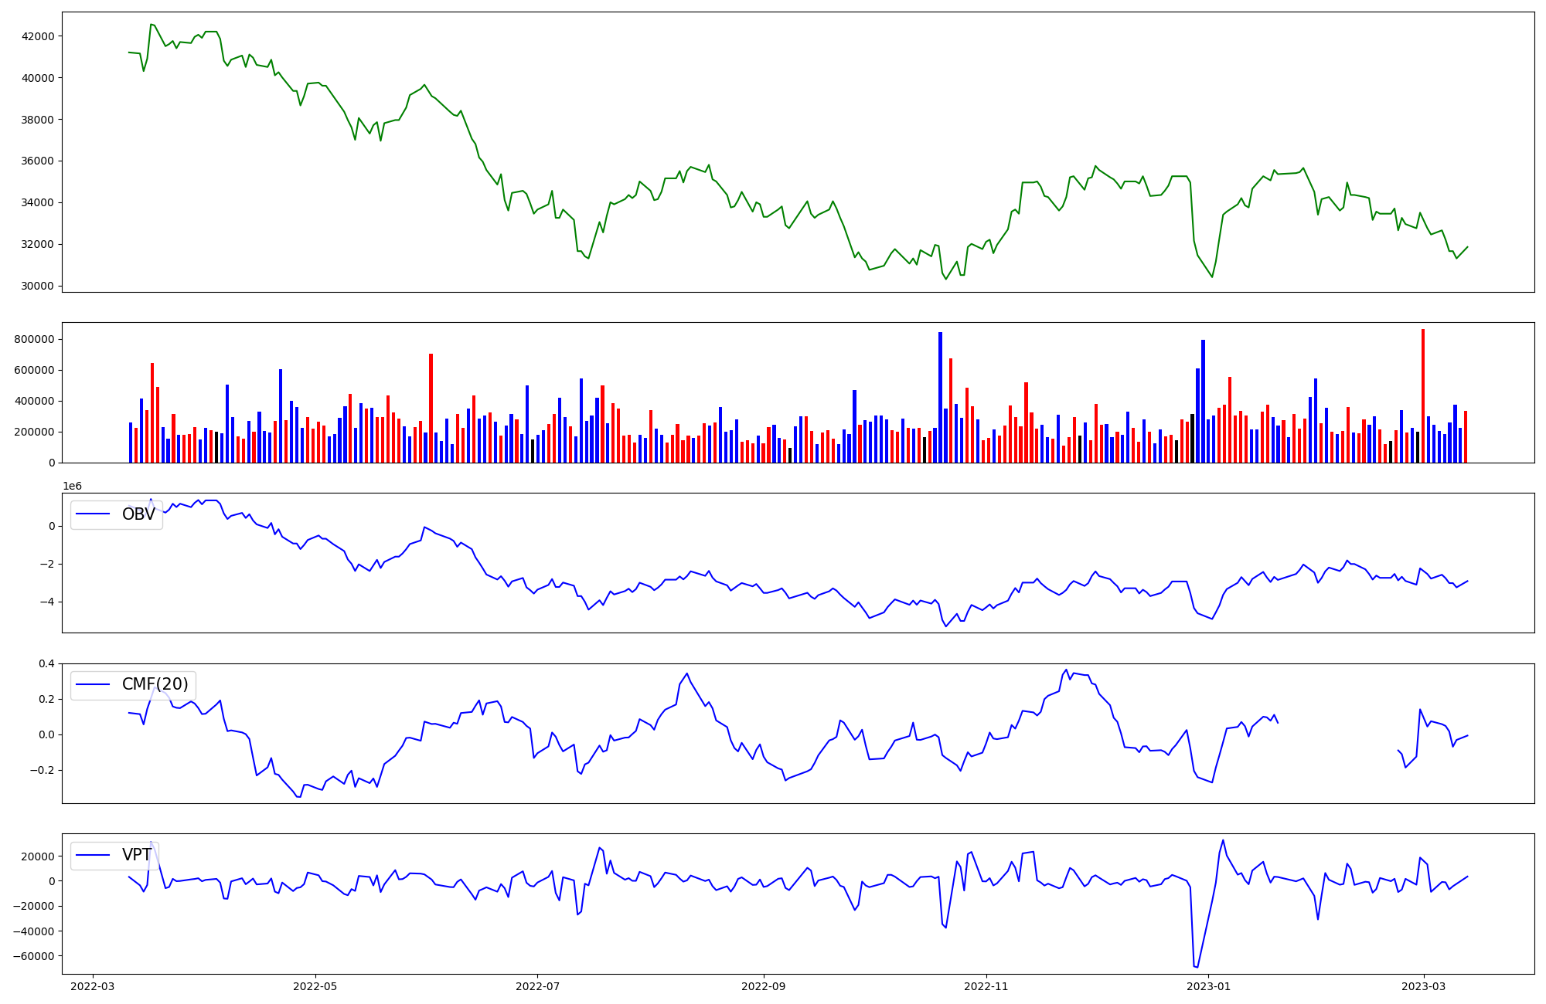
Task: Click the 42000 price axis label
Action: [x=39, y=36]
